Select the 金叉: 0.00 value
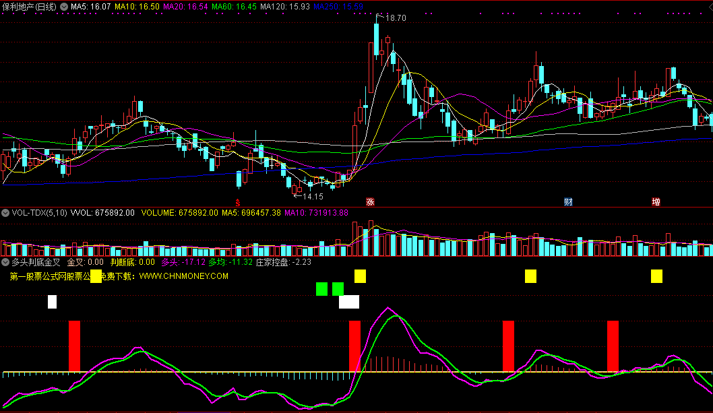The image size is (713, 413). (86, 263)
